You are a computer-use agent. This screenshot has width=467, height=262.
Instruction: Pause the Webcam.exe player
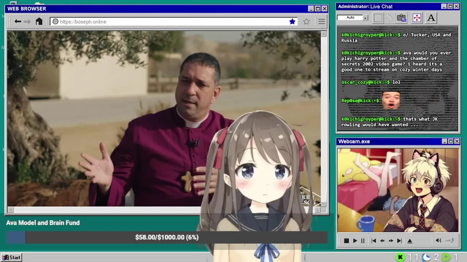[363, 241]
